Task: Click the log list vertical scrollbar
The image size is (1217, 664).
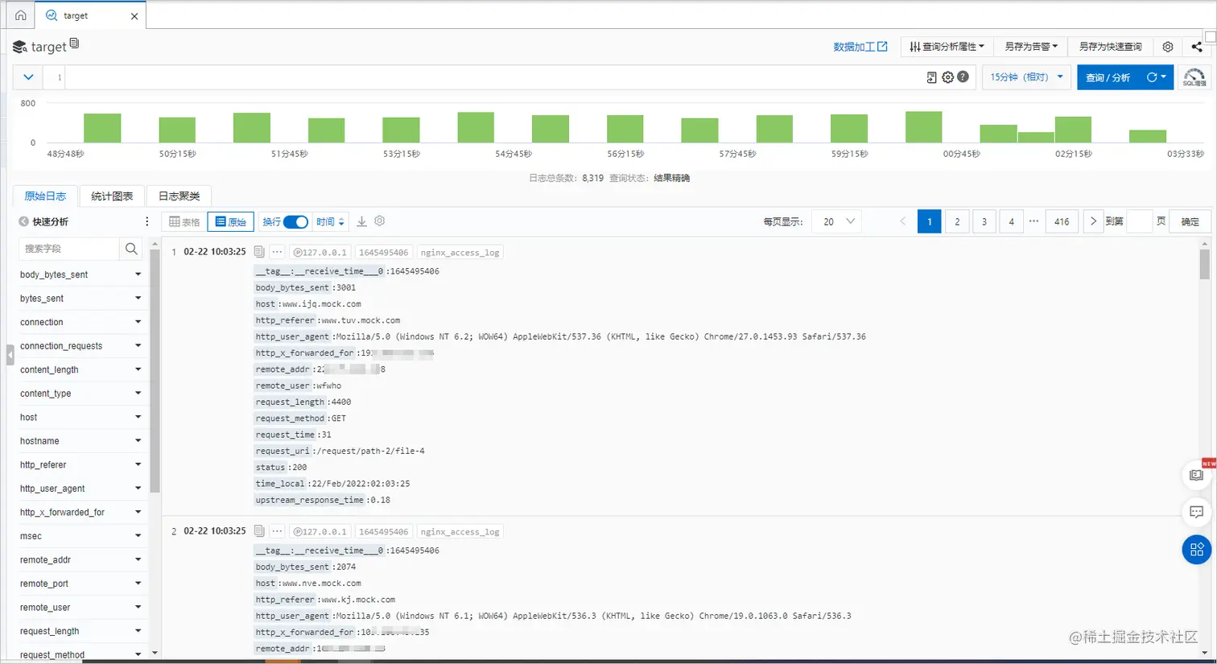Action: point(1204,264)
